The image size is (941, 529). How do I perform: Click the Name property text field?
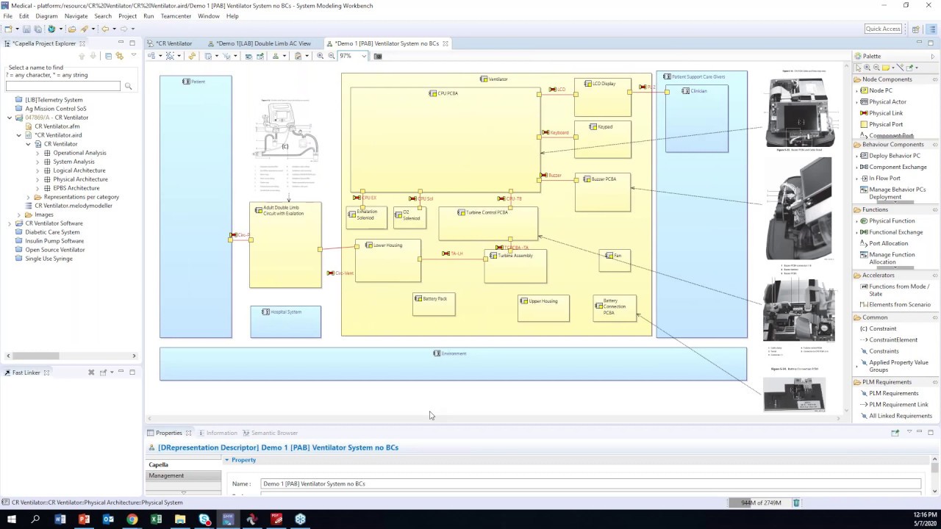(591, 483)
